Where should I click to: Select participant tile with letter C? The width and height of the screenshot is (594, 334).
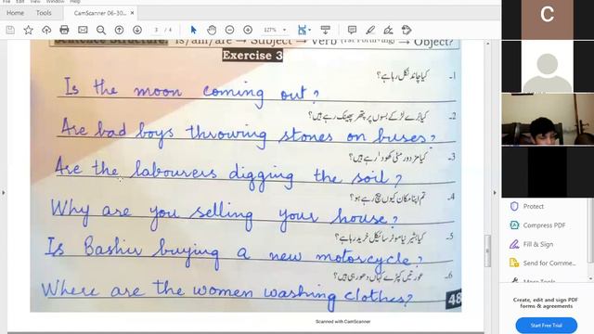tap(547, 19)
